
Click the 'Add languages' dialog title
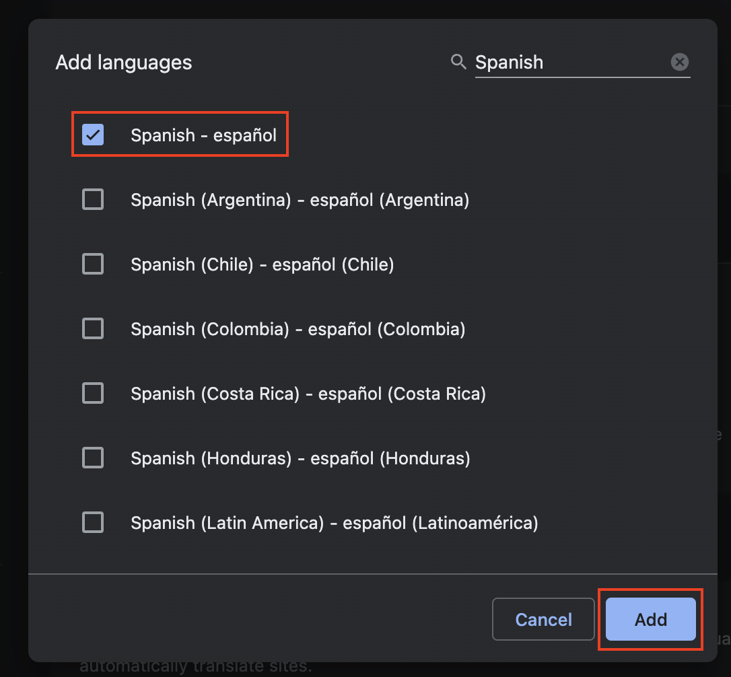pyautogui.click(x=124, y=63)
